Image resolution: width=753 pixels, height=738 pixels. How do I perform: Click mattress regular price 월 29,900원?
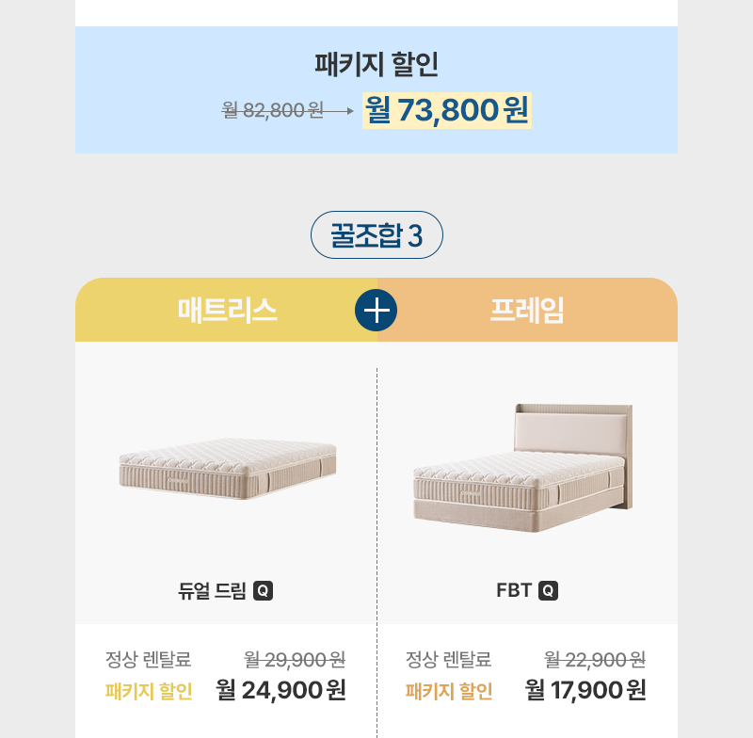click(x=294, y=659)
